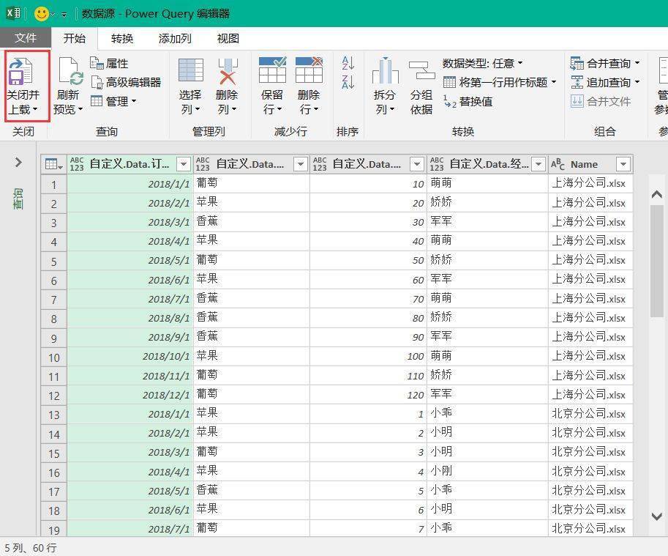Click the Group By (分组依据) icon
This screenshot has height=556, width=668.
click(421, 71)
